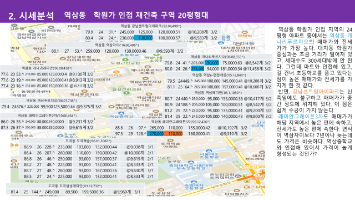Click the blue 래미안그레이튼3차 text in commentary
This screenshot has width=355, height=200.
[x=300, y=117]
